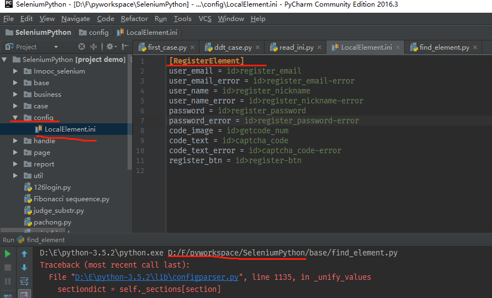Click Python icon beside find_element run tab
Screen dimensions: 492x298
tap(21, 240)
